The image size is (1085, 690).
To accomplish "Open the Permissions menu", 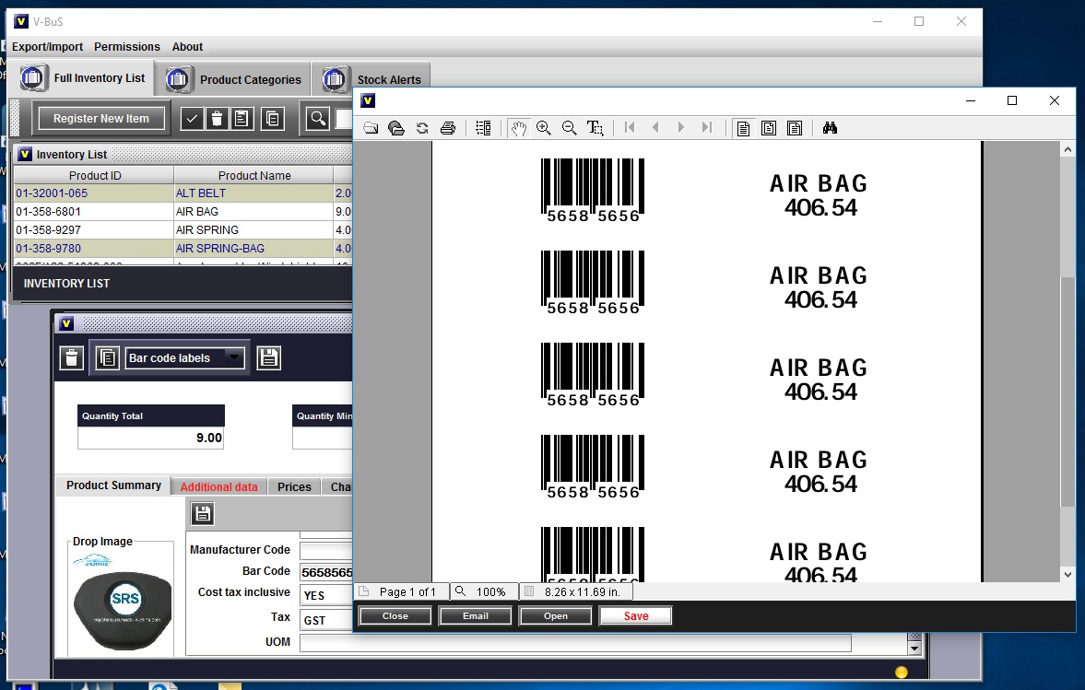I will coord(126,47).
